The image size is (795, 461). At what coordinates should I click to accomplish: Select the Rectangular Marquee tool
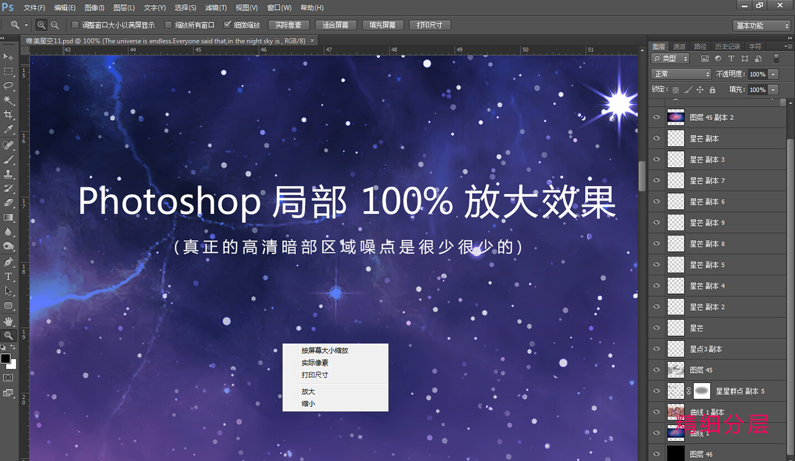tap(9, 71)
